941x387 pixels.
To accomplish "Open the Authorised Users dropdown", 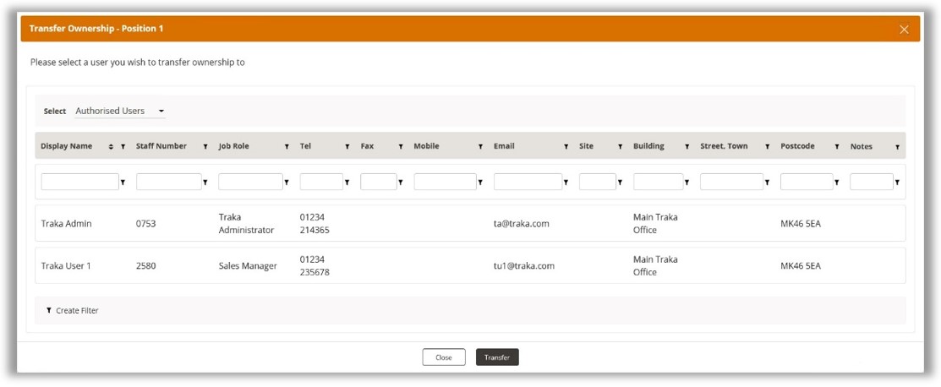I will pyautogui.click(x=119, y=111).
